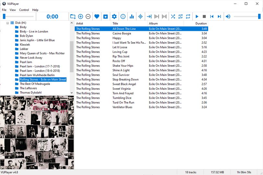
Task: Click the volume slider handle
Action: click(259, 17)
